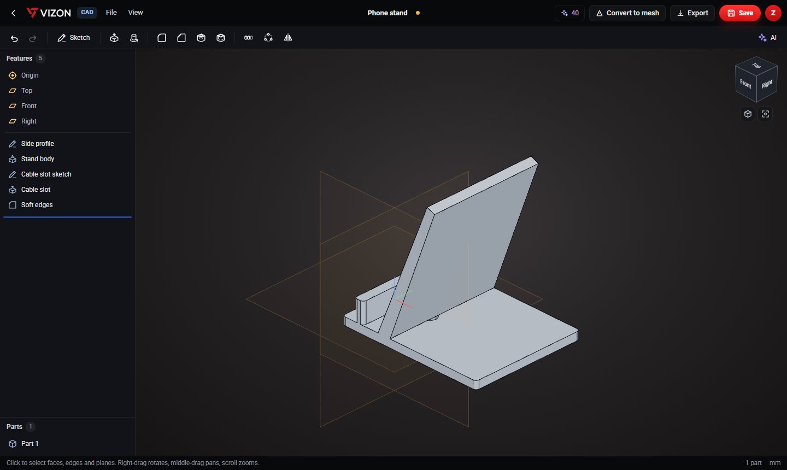Select the Fillet tool icon
This screenshot has height=470, width=787.
click(x=162, y=38)
